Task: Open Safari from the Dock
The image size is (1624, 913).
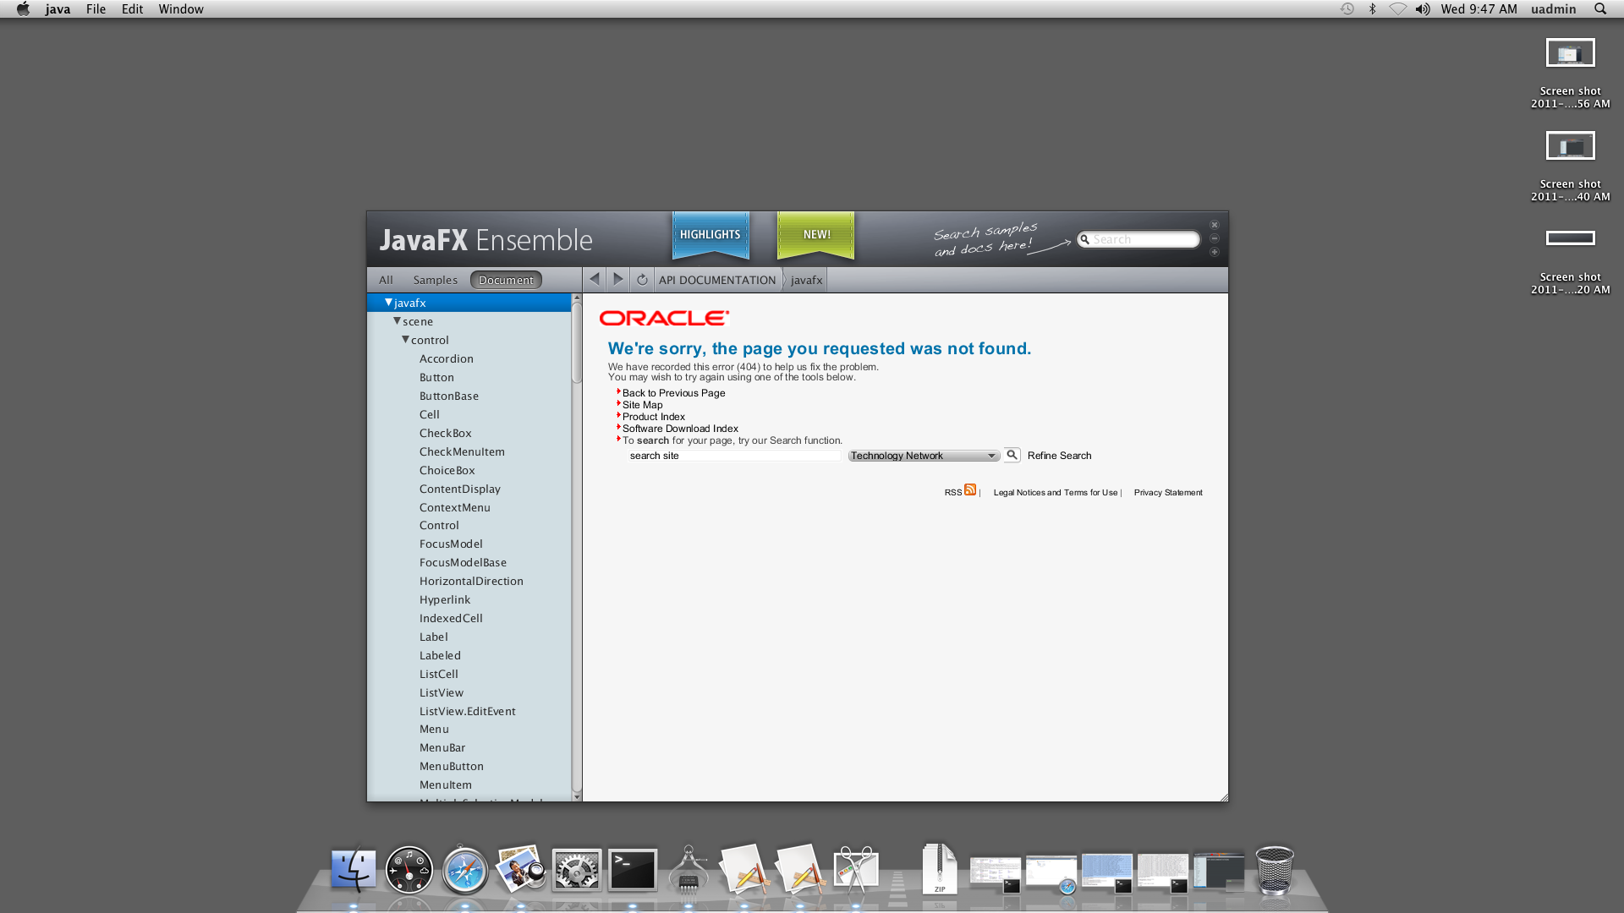Action: click(464, 871)
